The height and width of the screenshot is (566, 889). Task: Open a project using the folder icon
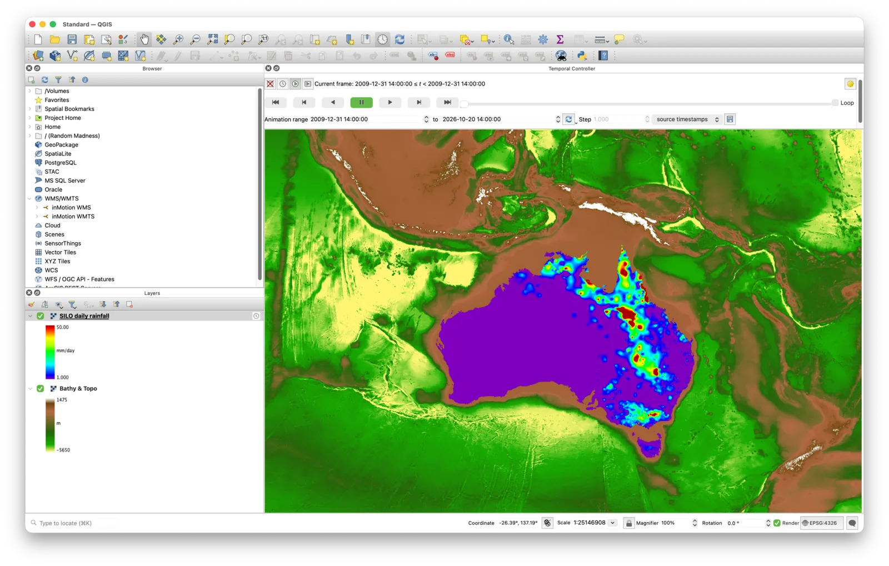click(55, 39)
